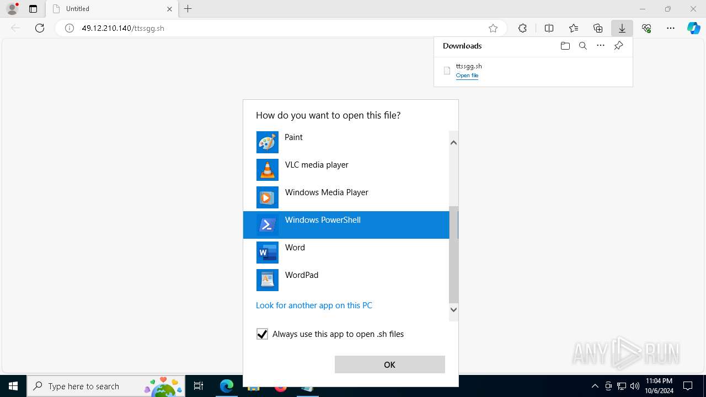
Task: Open tab actions menu icon
Action: 33,9
